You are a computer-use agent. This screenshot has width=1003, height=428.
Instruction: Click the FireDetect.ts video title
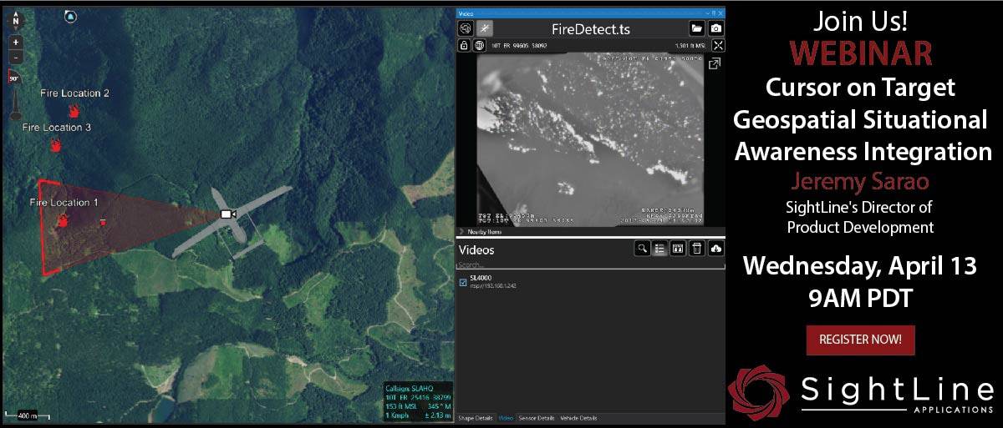(591, 29)
